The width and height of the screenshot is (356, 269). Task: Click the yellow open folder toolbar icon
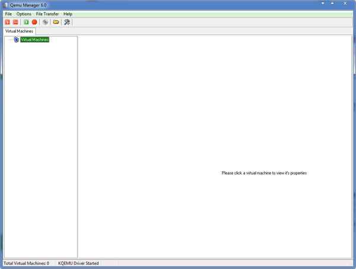[x=56, y=22]
